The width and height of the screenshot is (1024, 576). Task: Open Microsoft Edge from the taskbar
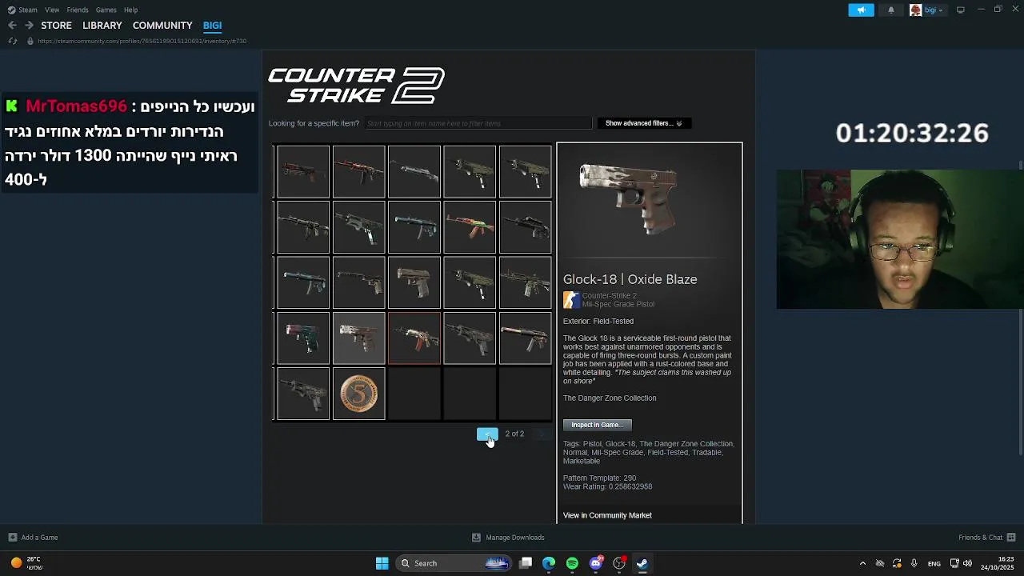[549, 563]
